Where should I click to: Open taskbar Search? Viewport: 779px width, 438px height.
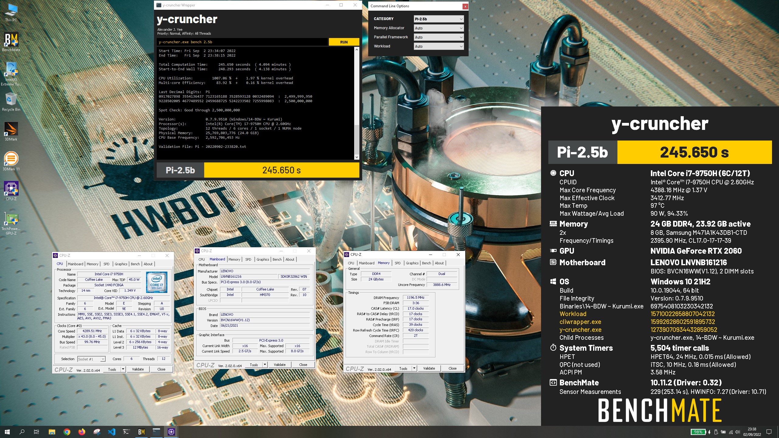point(22,432)
